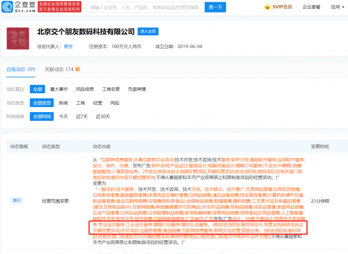Click the 成立日期 2019-06-04 text
Image resolution: width=348 pixels, height=254 pixels.
(x=178, y=46)
